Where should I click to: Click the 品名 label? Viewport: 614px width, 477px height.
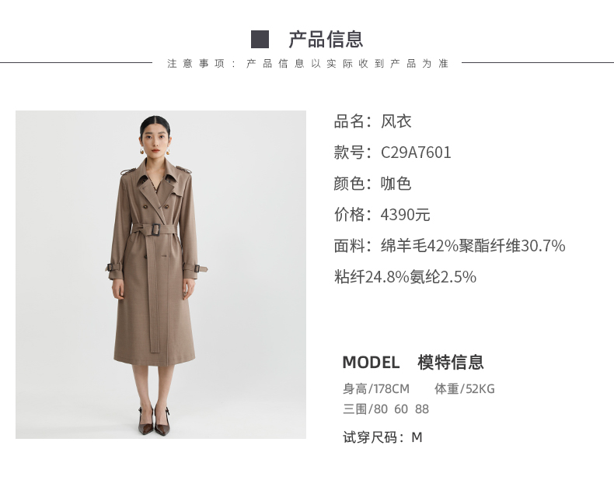click(x=349, y=121)
